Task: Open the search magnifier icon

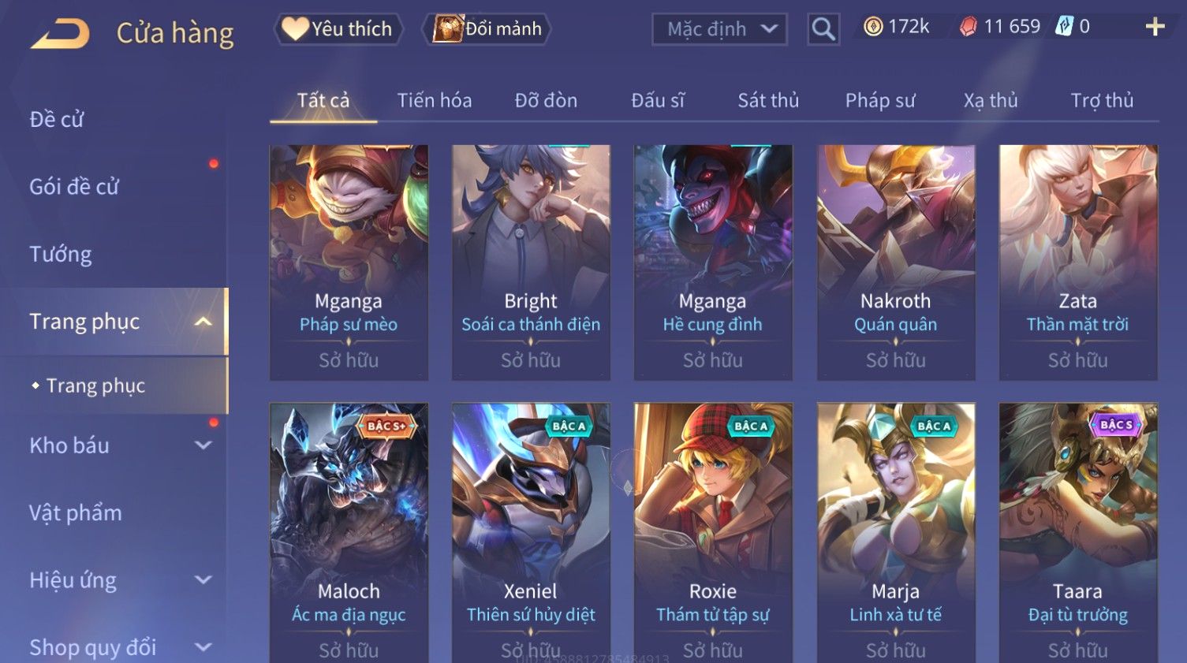Action: [x=823, y=29]
